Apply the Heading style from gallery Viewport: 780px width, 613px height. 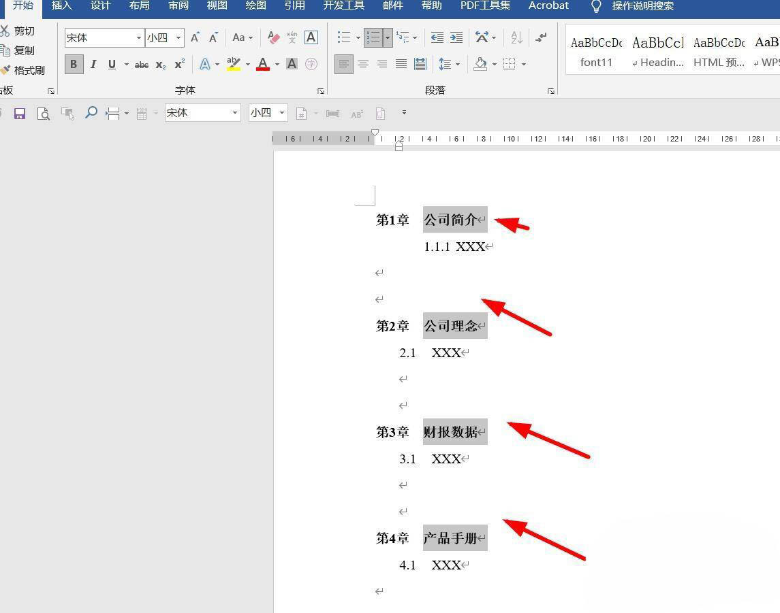coord(658,52)
